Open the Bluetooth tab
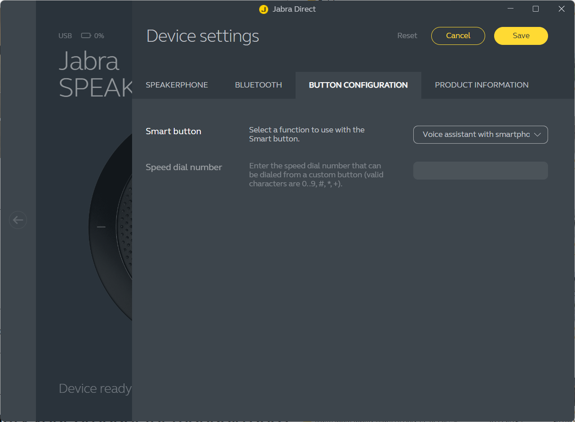Image resolution: width=575 pixels, height=422 pixels. pos(258,85)
